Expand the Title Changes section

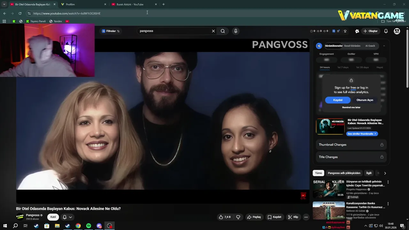[x=351, y=157]
